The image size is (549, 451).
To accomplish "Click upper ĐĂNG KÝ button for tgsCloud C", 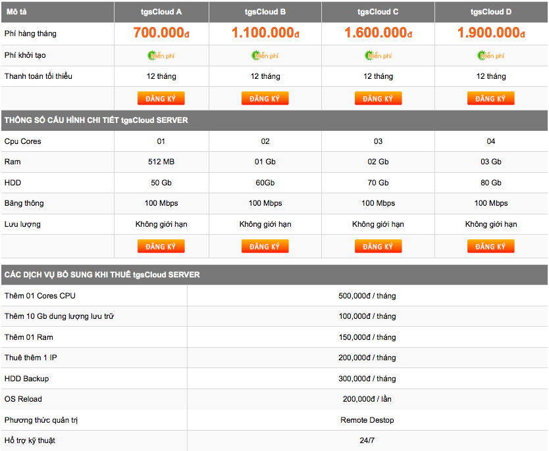I will tap(378, 99).
